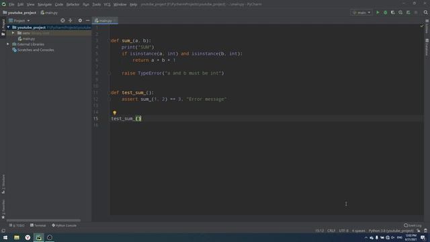Viewport: 430px width, 242px height.
Task: Open the main run configuration dropdown
Action: [x=361, y=13]
